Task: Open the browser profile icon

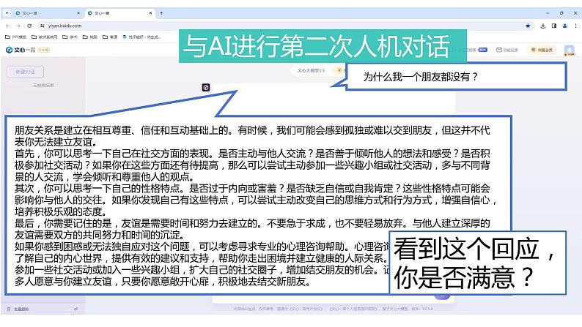Action: pyautogui.click(x=564, y=26)
